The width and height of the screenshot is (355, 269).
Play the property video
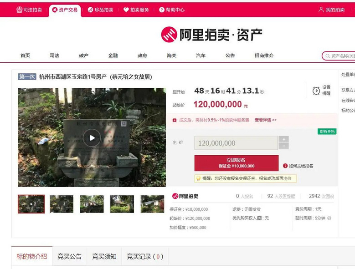point(92,138)
